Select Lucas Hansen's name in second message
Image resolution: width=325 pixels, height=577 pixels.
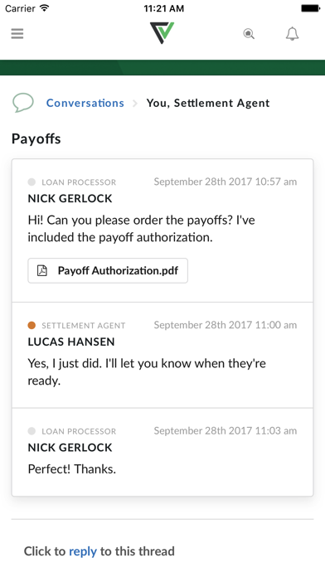71,342
